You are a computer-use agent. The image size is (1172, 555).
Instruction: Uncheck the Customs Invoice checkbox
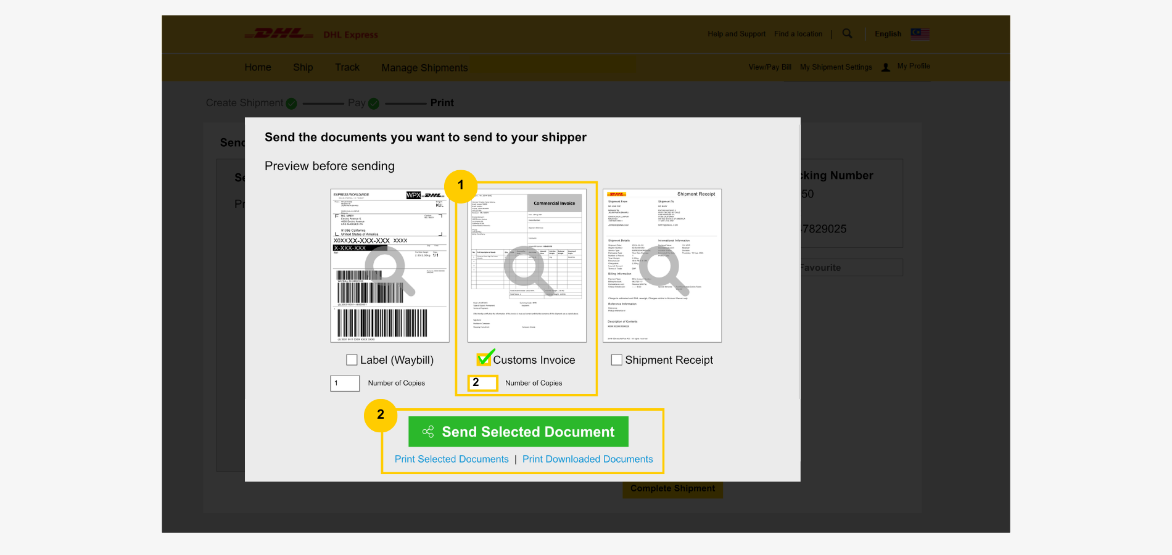pyautogui.click(x=484, y=360)
